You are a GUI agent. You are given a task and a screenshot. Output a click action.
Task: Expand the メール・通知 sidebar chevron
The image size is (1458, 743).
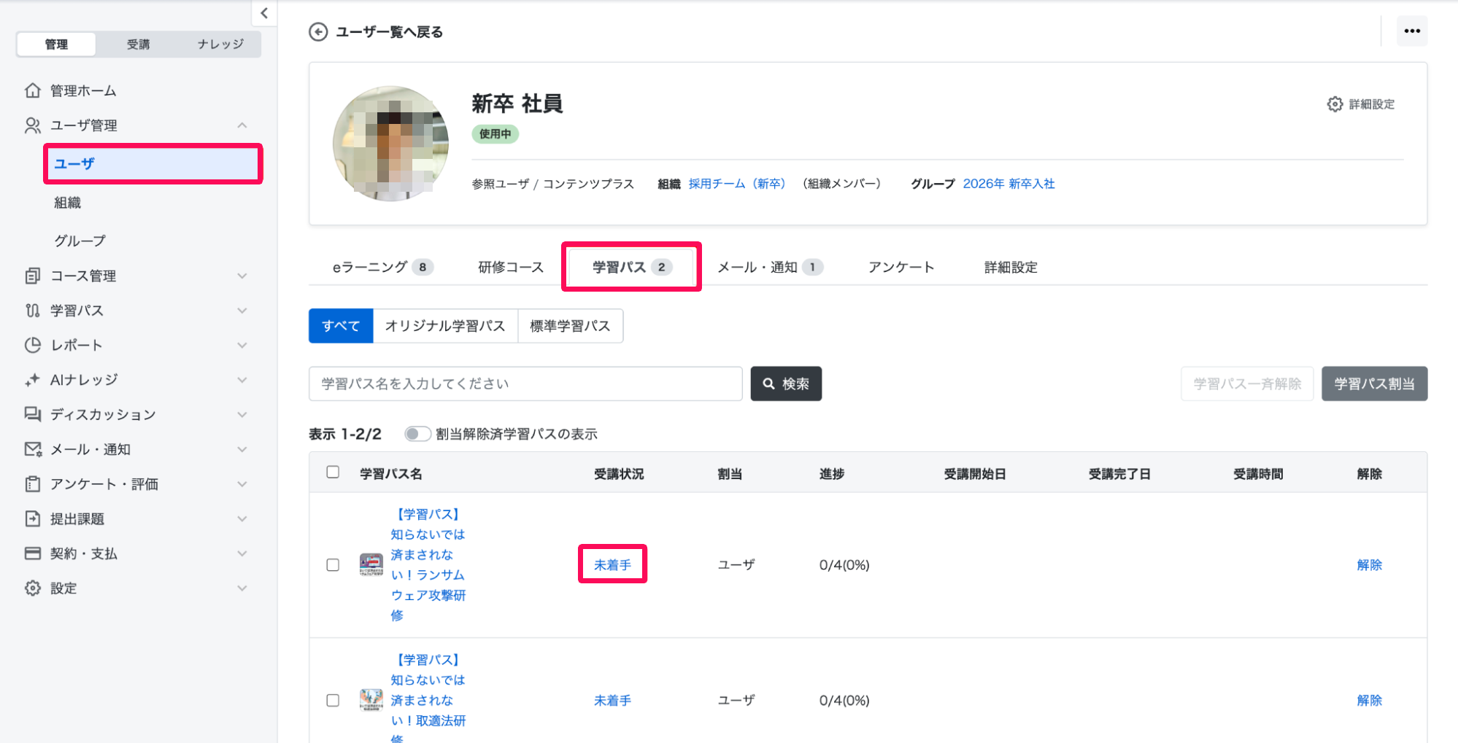point(242,449)
